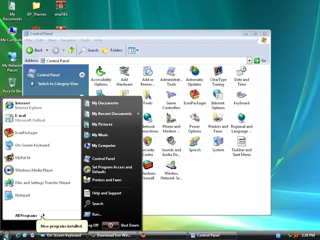Open Phone and Modem Options
The width and height of the screenshot is (320, 240).
(171, 123)
